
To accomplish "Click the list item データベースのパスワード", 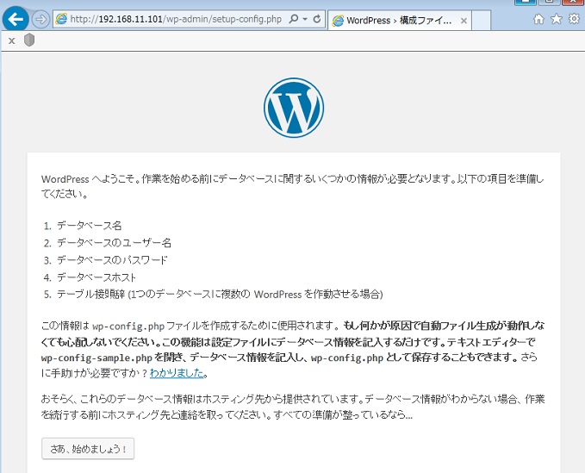I will [x=112, y=260].
